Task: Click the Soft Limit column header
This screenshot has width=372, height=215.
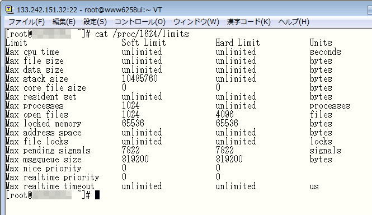Action: coord(144,43)
